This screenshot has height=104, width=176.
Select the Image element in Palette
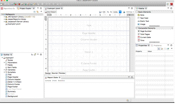[x=141, y=24]
